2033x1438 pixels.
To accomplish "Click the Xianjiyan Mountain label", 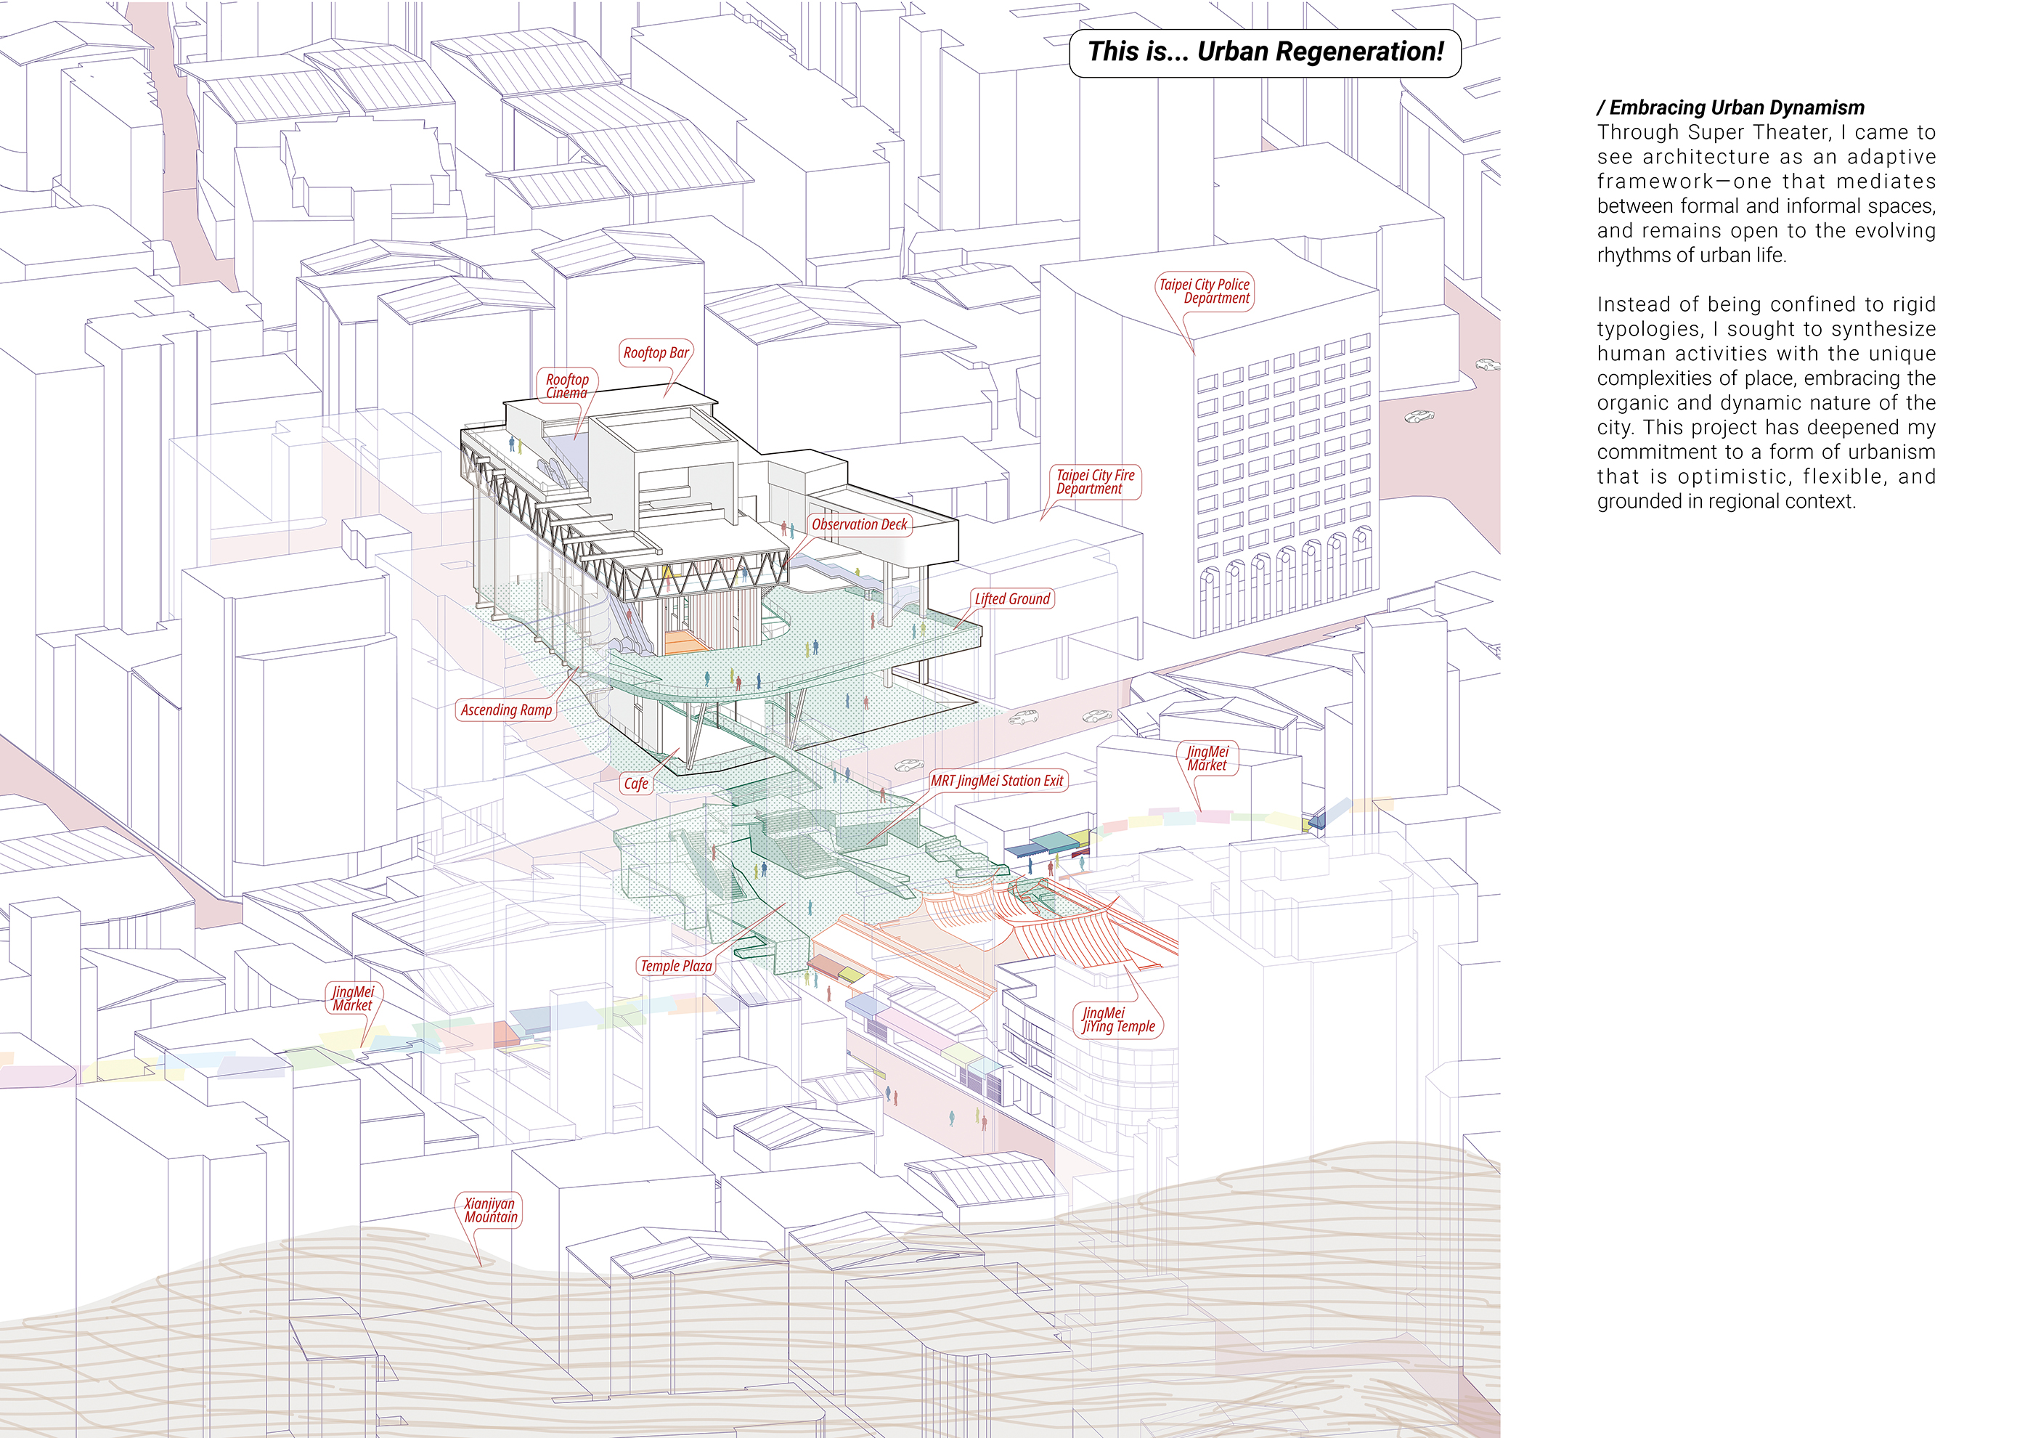I will tap(489, 1209).
